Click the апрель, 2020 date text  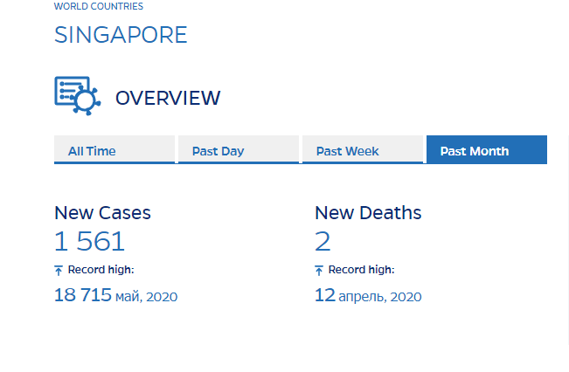coord(380,297)
